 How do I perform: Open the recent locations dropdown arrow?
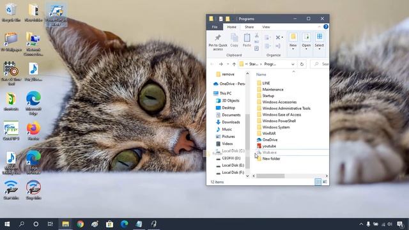point(228,64)
